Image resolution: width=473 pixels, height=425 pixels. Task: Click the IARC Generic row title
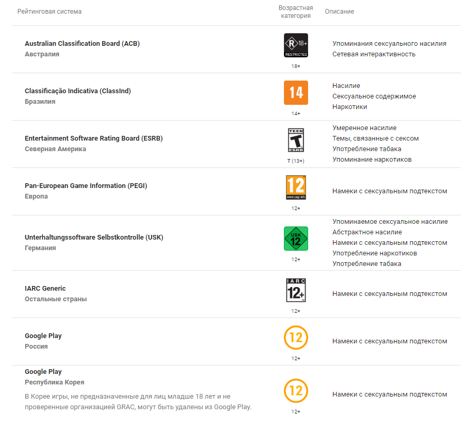pos(45,289)
